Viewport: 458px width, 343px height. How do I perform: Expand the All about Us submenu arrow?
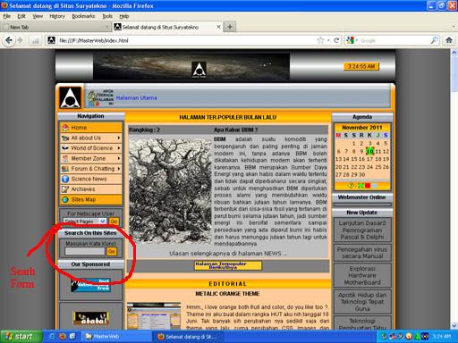click(119, 138)
